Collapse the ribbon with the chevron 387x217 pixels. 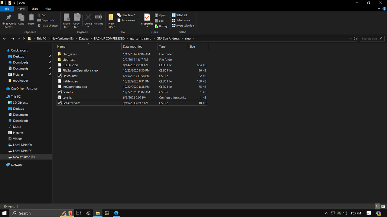pos(379,9)
